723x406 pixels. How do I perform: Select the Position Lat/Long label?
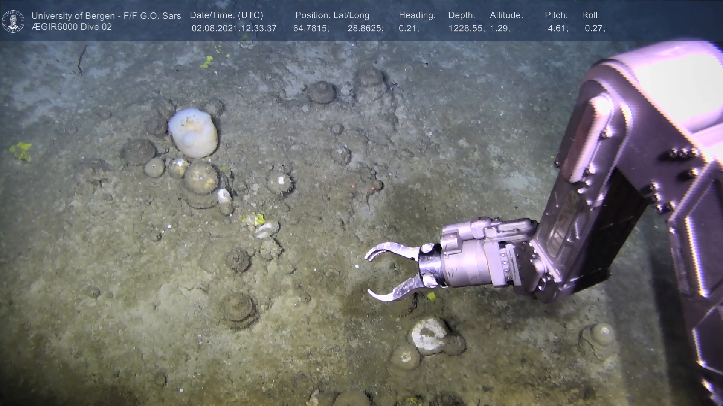pos(332,15)
